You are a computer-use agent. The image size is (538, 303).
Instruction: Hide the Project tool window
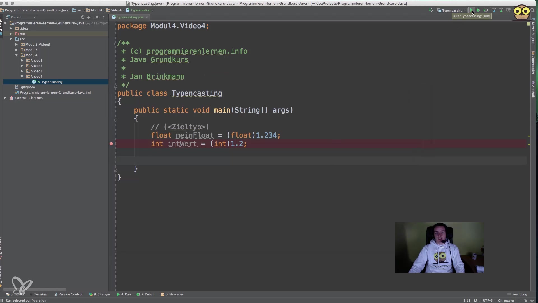(105, 17)
